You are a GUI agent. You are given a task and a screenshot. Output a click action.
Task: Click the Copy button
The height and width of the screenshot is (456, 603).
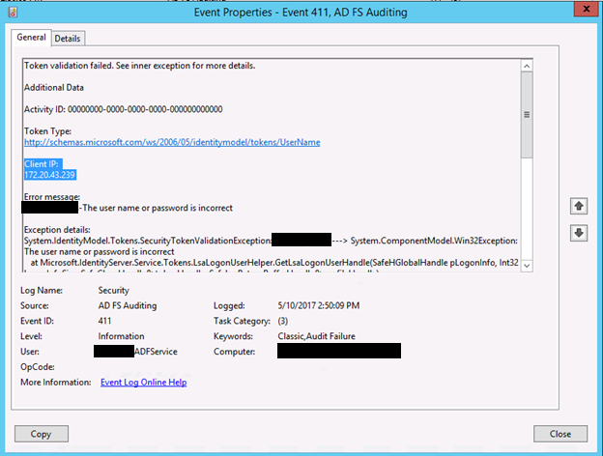click(42, 434)
